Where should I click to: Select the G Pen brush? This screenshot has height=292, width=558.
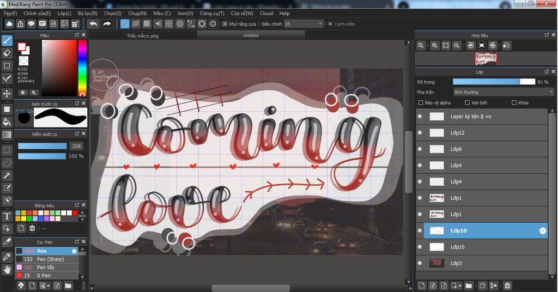tap(47, 276)
